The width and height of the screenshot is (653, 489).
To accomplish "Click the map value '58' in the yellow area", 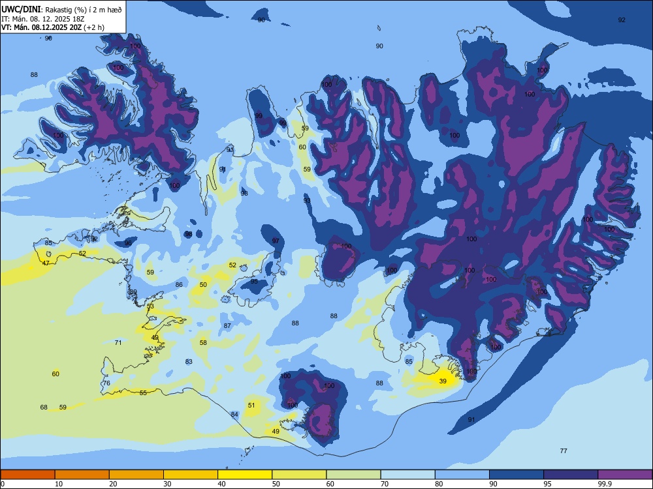I will click(203, 343).
